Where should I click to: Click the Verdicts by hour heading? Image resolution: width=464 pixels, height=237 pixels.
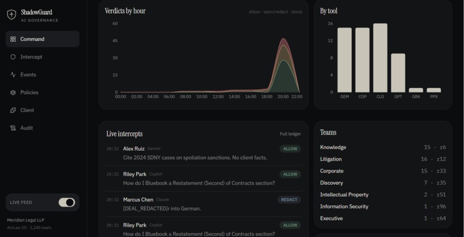pyautogui.click(x=125, y=11)
